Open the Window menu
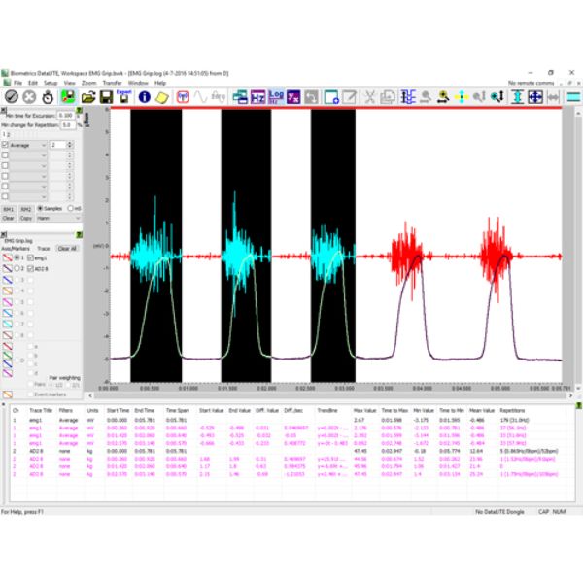 [x=138, y=83]
